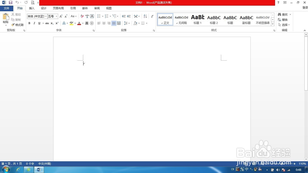Apply yellow text highlight color

point(71,23)
